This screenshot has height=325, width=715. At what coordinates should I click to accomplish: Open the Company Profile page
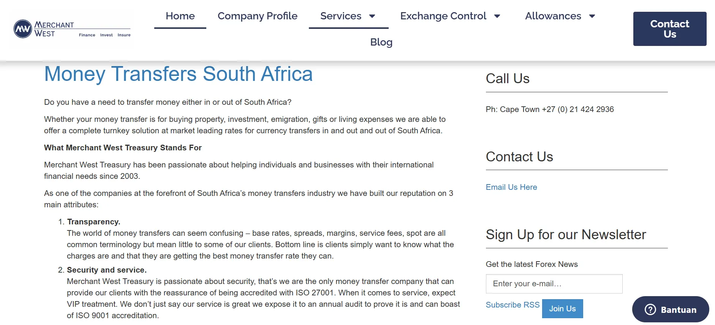(257, 16)
